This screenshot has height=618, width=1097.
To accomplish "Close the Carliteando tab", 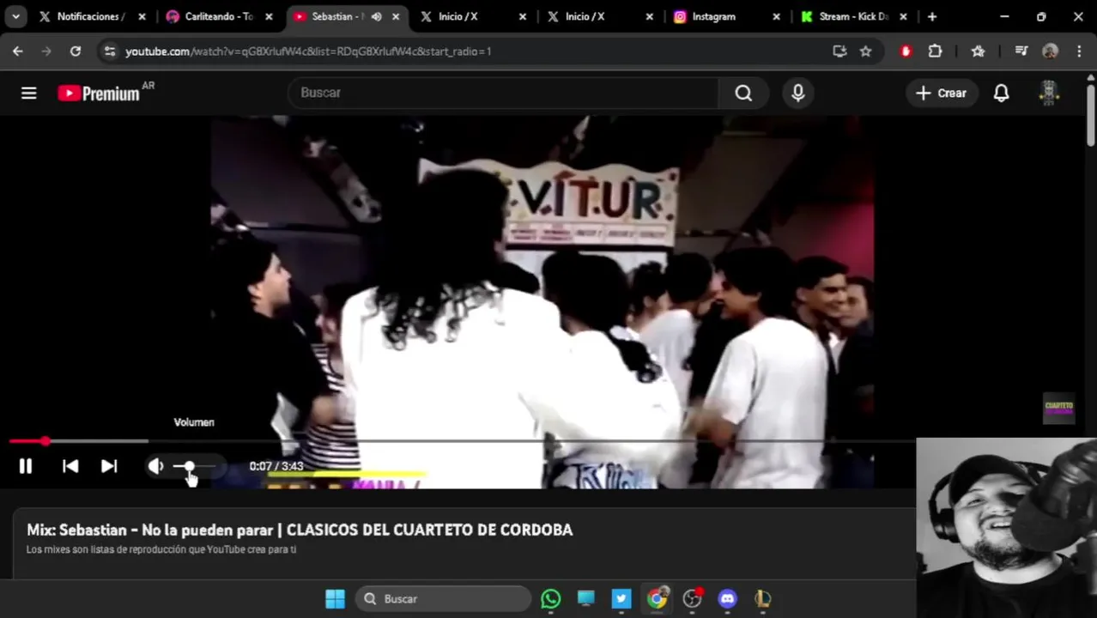I will point(269,16).
